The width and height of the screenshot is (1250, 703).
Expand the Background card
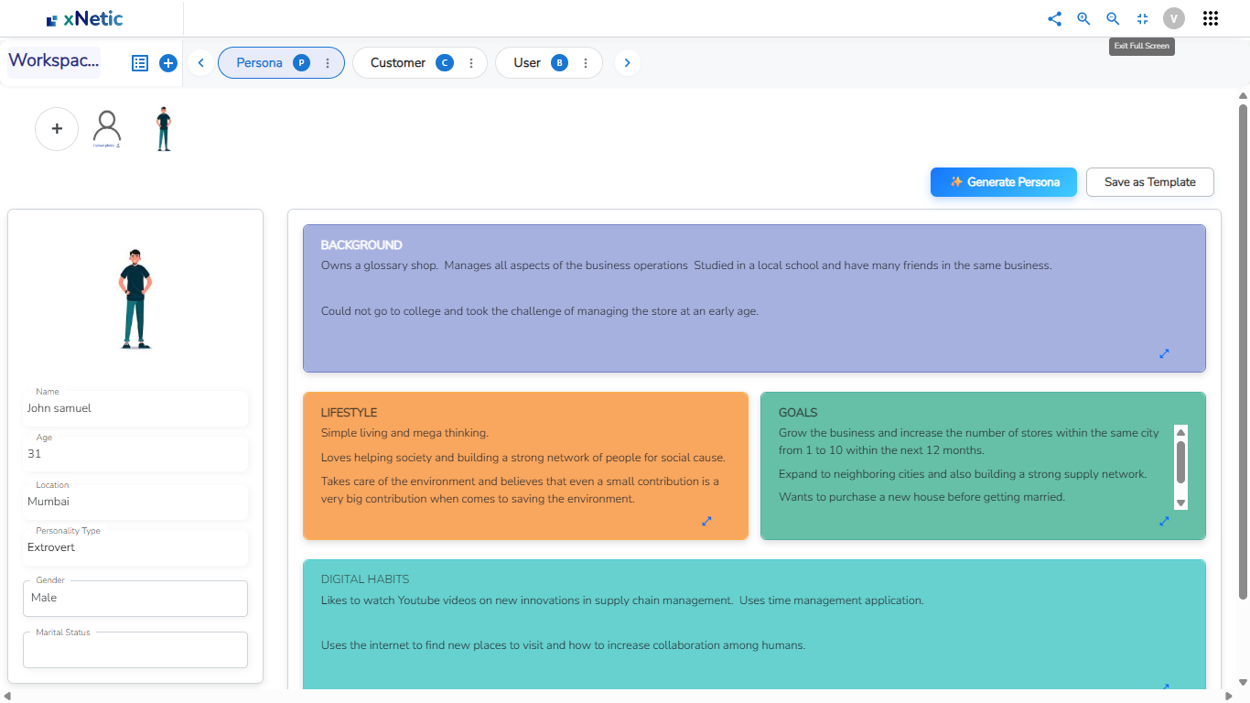point(1164,353)
